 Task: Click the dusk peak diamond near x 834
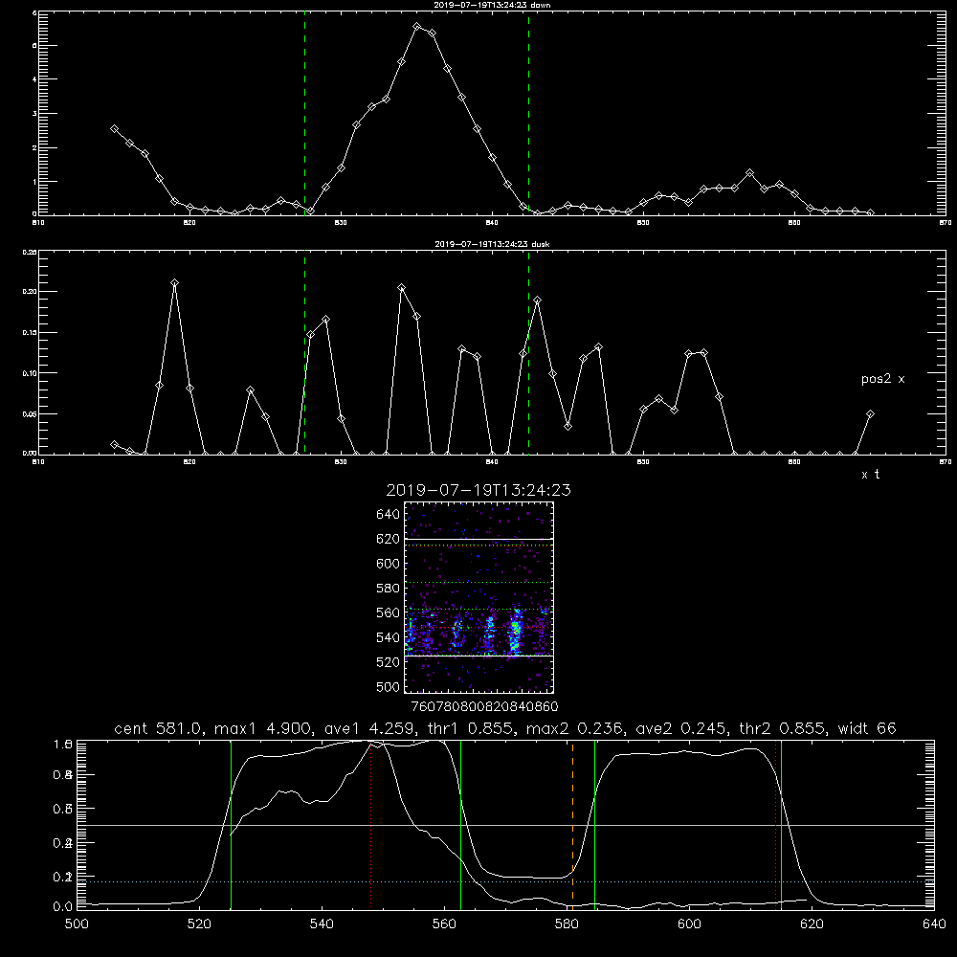point(402,288)
